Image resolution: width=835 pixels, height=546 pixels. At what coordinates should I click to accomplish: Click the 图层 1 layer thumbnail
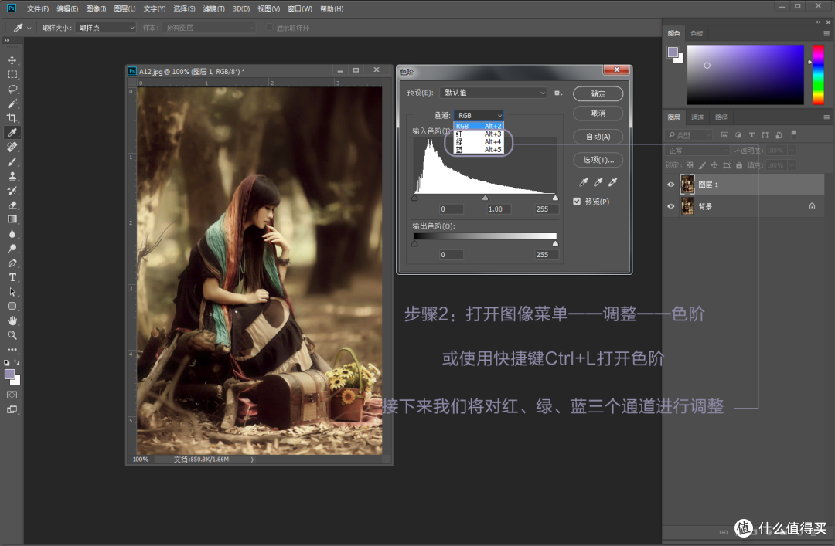point(687,184)
